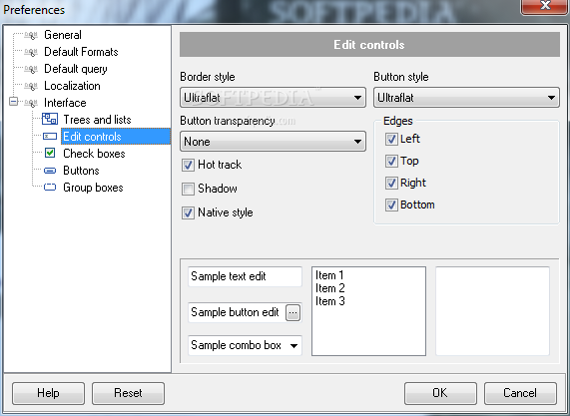Confirm with the OK button
The image size is (570, 416).
(440, 393)
